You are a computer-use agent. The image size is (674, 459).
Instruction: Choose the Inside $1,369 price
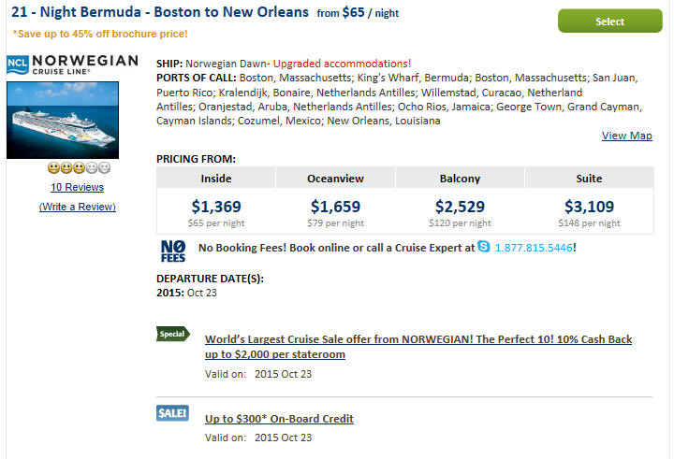click(216, 206)
